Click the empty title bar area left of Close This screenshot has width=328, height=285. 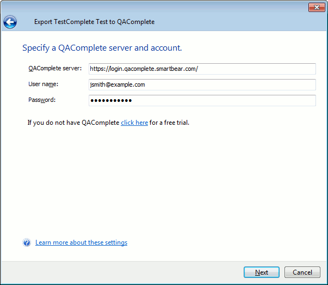(163, 7)
